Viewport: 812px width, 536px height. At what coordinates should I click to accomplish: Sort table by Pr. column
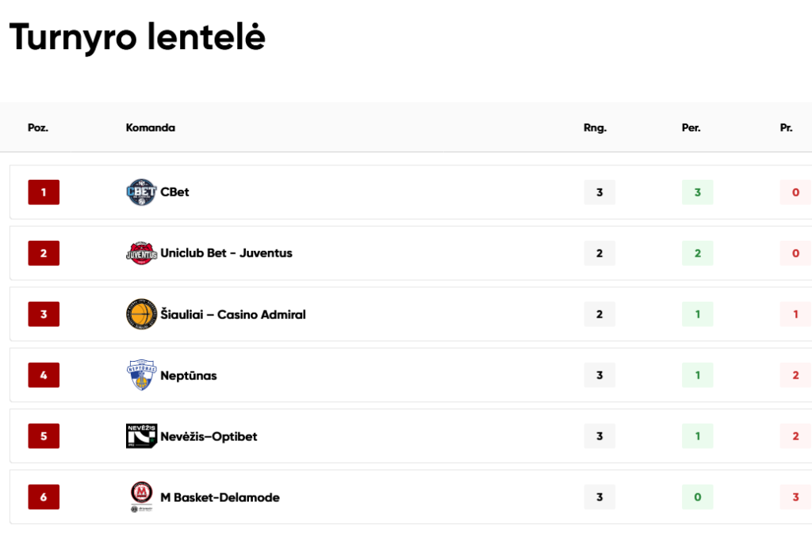786,127
